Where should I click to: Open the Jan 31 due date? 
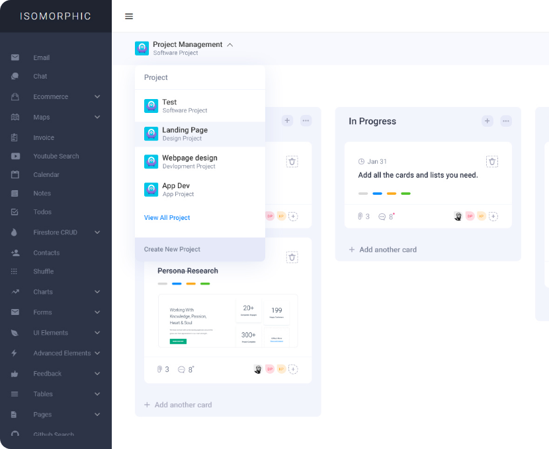click(372, 161)
